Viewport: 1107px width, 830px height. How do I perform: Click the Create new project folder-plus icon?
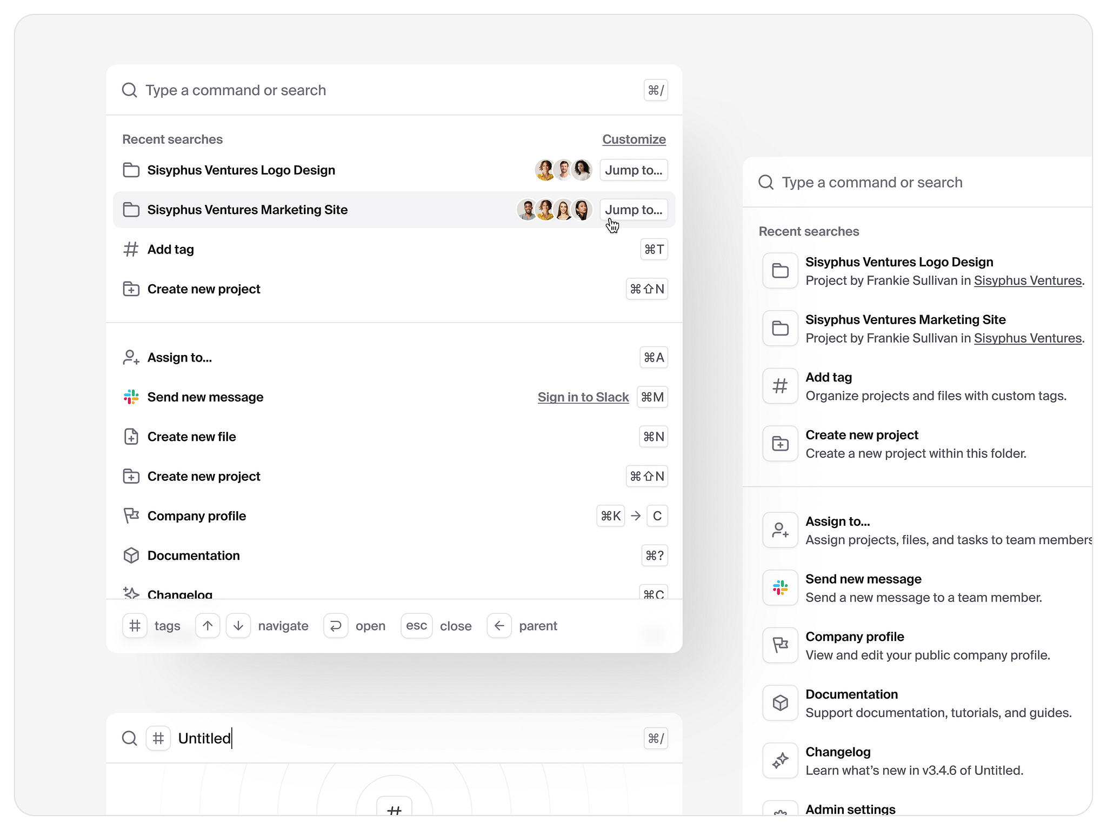pos(131,289)
